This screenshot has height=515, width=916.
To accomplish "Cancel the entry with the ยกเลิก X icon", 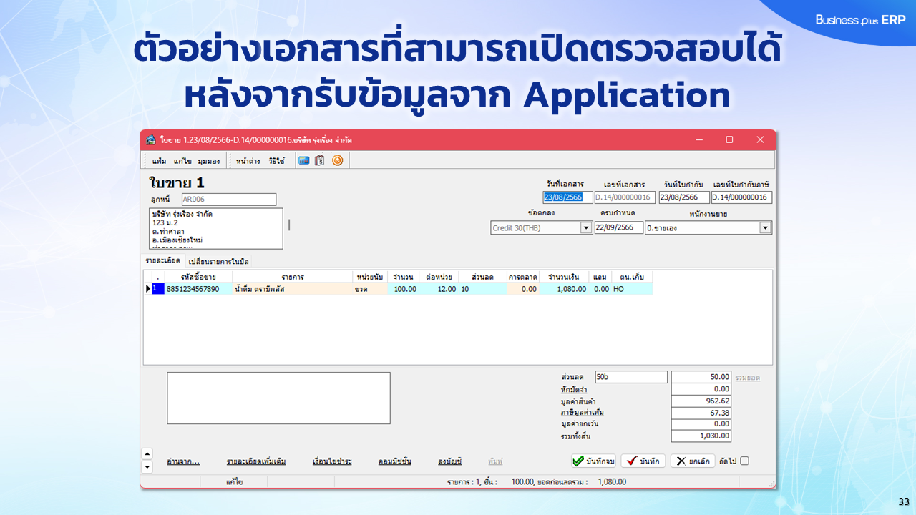I will (691, 461).
